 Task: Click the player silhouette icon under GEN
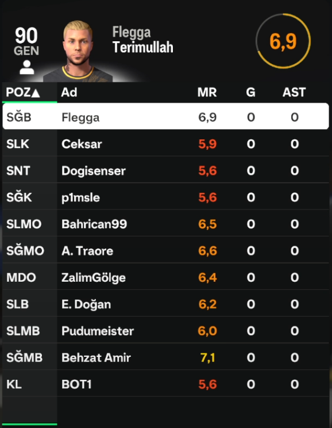[x=27, y=68]
